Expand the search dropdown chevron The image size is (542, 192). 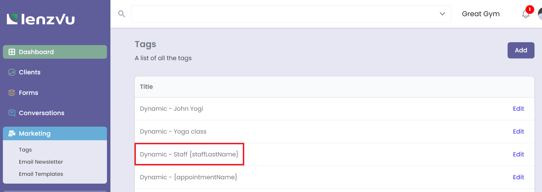[442, 14]
